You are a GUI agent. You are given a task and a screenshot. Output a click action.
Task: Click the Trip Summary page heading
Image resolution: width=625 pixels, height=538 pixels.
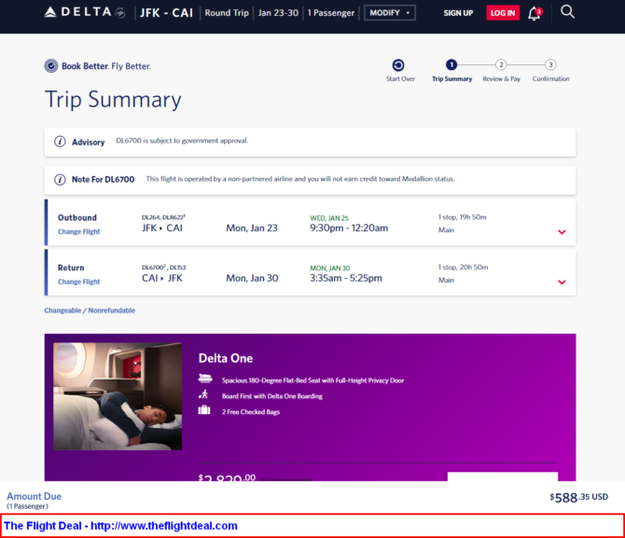[x=113, y=100]
